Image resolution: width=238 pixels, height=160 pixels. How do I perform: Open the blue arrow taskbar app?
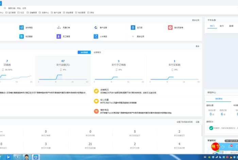tap(8, 157)
